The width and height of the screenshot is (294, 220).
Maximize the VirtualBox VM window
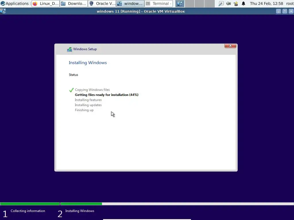tap(285, 11)
